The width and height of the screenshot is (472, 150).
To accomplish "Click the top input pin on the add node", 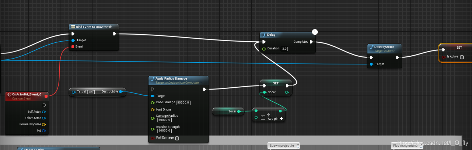I will tap(256, 111).
